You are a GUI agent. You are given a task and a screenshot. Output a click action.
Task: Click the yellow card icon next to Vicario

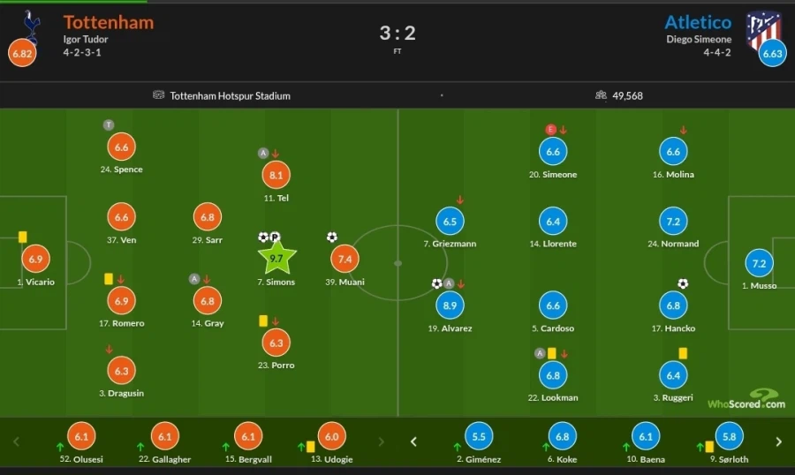coord(22,237)
